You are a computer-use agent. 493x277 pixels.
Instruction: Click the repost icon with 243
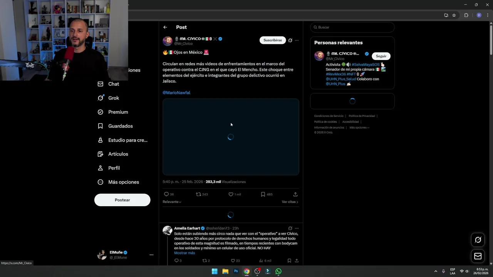click(x=199, y=194)
